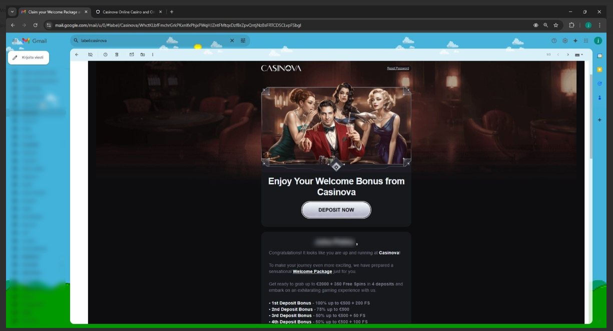Image resolution: width=613 pixels, height=331 pixels.
Task: Open the zoom magnifier icon in address bar
Action: (x=545, y=25)
